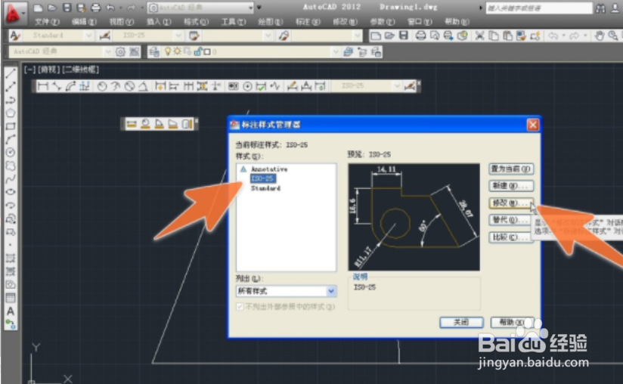Expand the Quick Access customize arrow

click(259, 8)
